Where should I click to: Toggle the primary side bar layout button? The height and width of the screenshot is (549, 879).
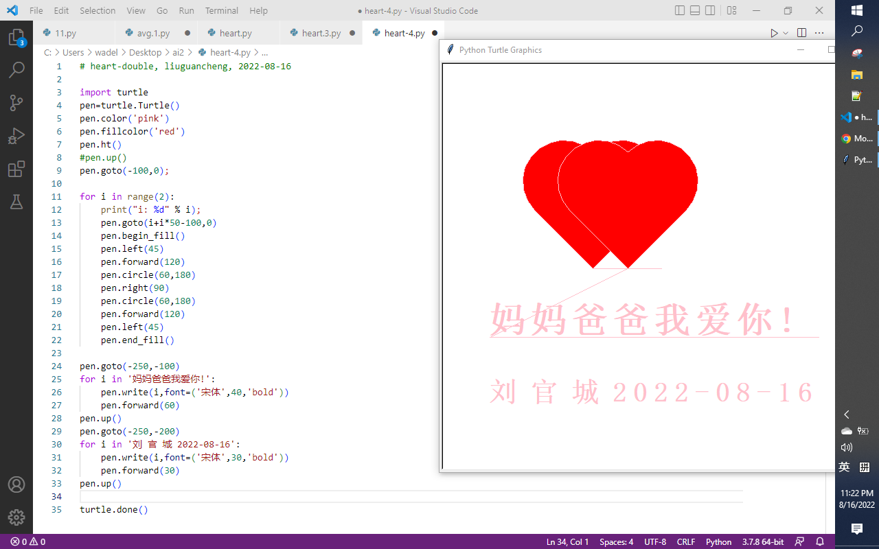(680, 11)
